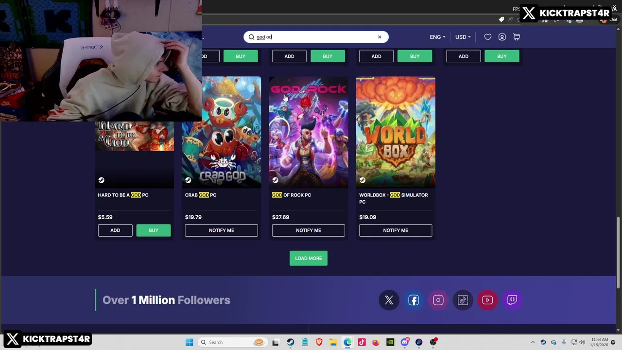Click the page vertical scrollbar thumb
The height and width of the screenshot is (350, 622).
(x=618, y=252)
